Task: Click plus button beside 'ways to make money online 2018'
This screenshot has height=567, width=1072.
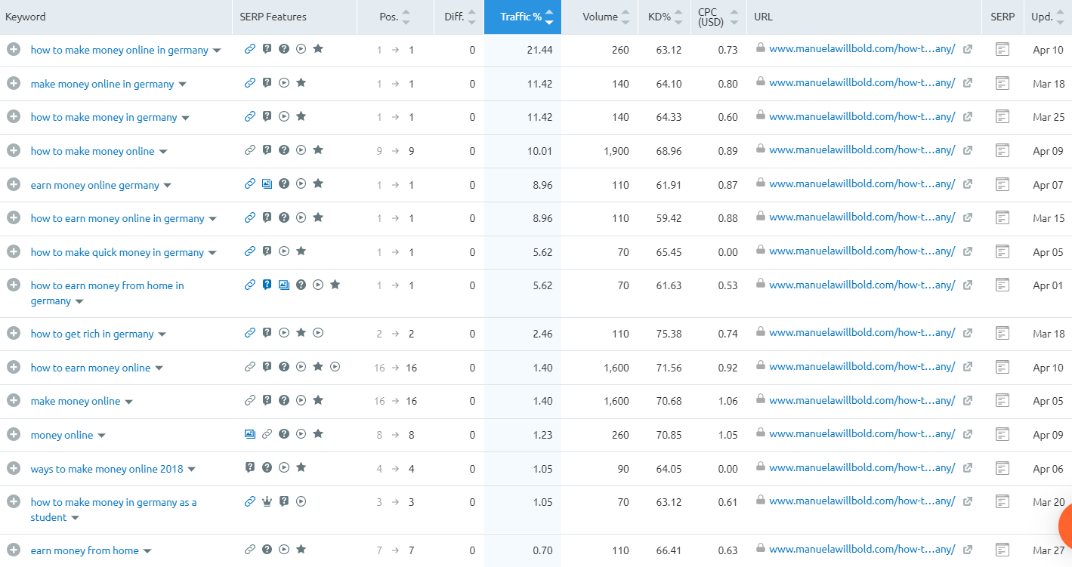Action: point(14,468)
